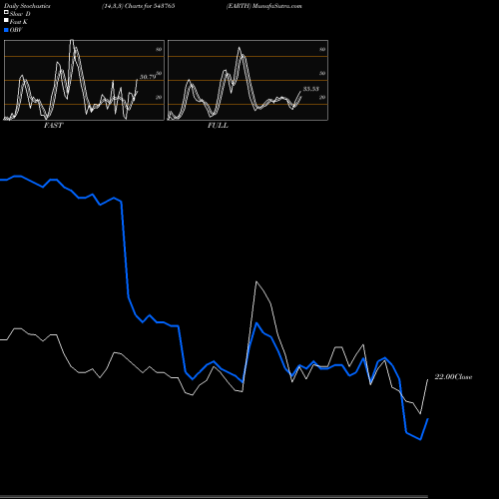Click the FAST chart caption

pyautogui.click(x=53, y=126)
